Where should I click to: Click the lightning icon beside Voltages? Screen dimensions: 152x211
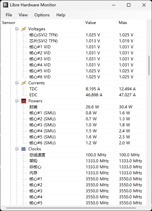[x=24, y=29]
